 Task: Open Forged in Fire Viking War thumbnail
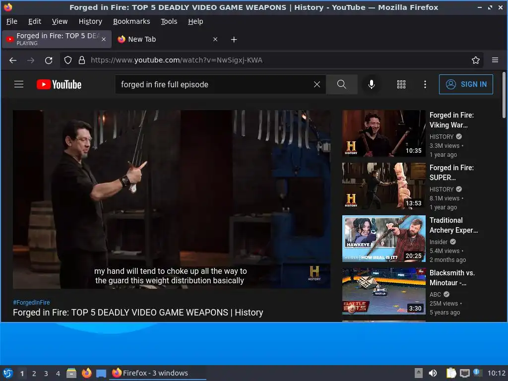pos(383,133)
